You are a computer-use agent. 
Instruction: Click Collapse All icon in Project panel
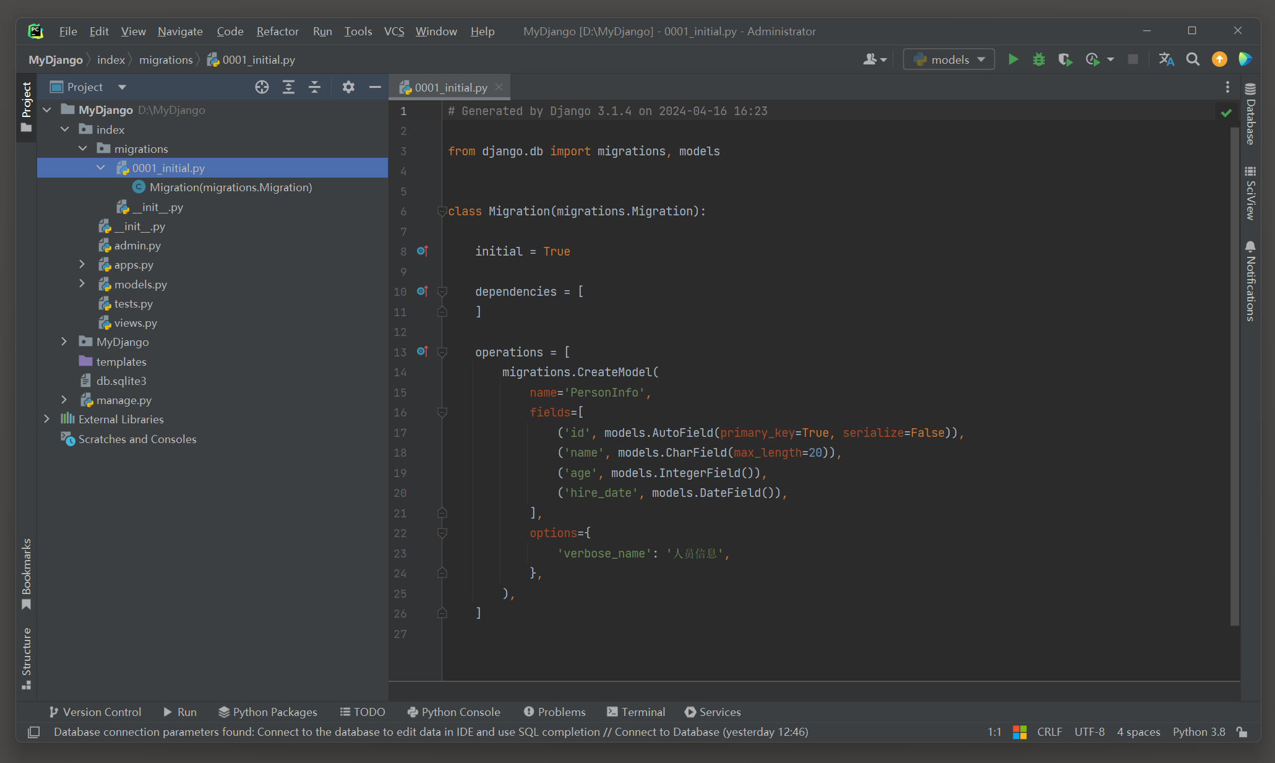coord(314,87)
